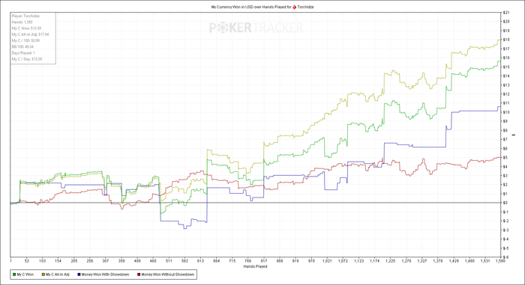The height and width of the screenshot is (285, 525).
Task: Click 'My C Won: $15.59' stat line
Action: click(26, 28)
